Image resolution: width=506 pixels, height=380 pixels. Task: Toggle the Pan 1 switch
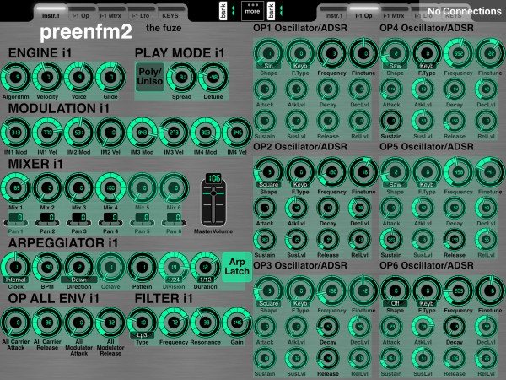[15, 219]
